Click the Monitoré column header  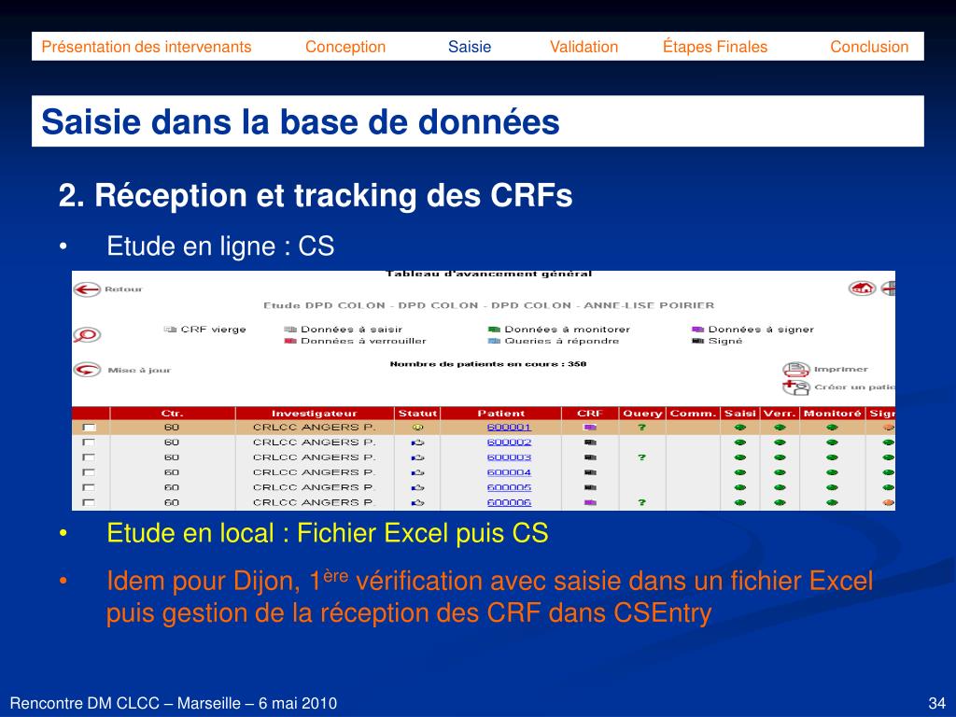tap(832, 414)
